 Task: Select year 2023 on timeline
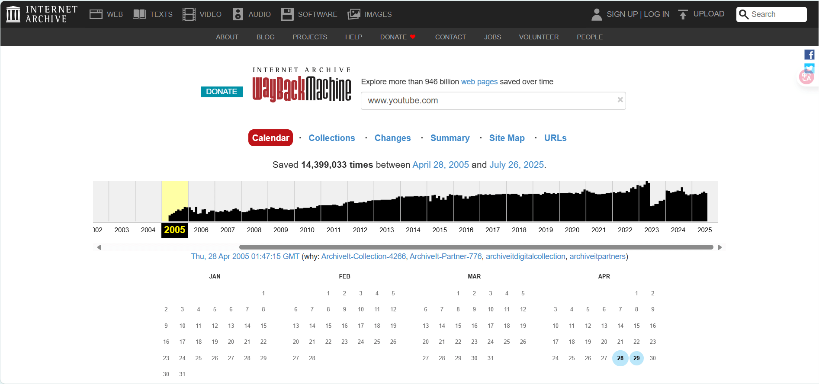pyautogui.click(x=652, y=230)
